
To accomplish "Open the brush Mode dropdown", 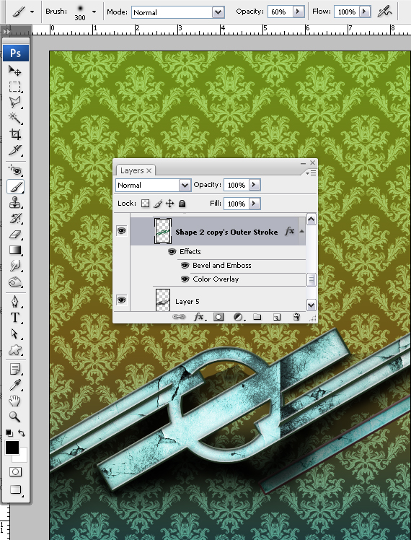I will coord(218,12).
